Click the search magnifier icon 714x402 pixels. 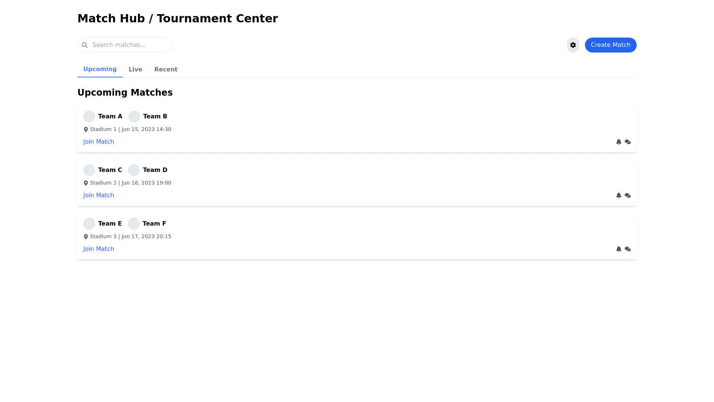[x=85, y=45]
